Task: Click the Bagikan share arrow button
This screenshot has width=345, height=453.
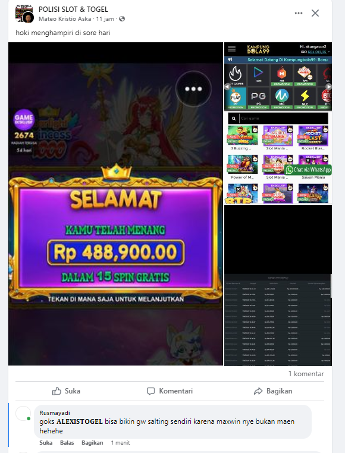Action: click(x=273, y=391)
